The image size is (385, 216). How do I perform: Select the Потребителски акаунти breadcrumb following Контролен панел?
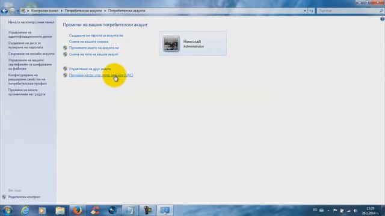pos(83,11)
